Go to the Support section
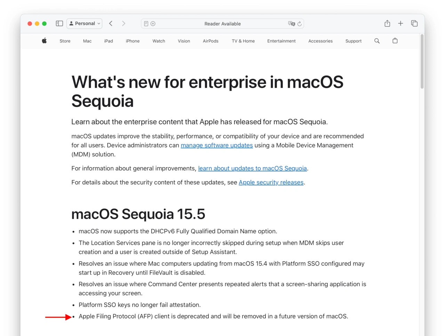Image resolution: width=445 pixels, height=336 pixels. pos(353,41)
